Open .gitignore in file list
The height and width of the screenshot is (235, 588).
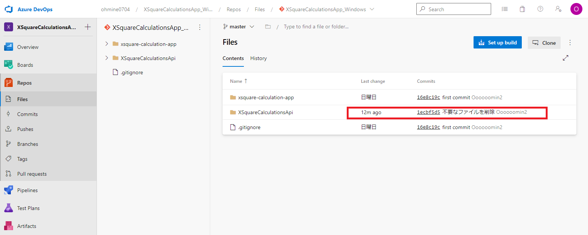pyautogui.click(x=249, y=127)
